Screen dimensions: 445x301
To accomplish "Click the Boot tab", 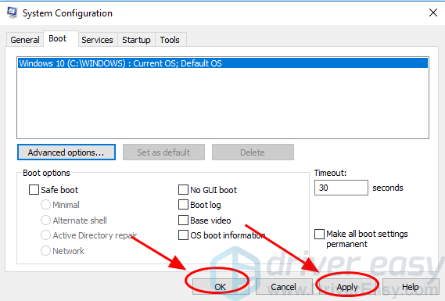I will 58,38.
